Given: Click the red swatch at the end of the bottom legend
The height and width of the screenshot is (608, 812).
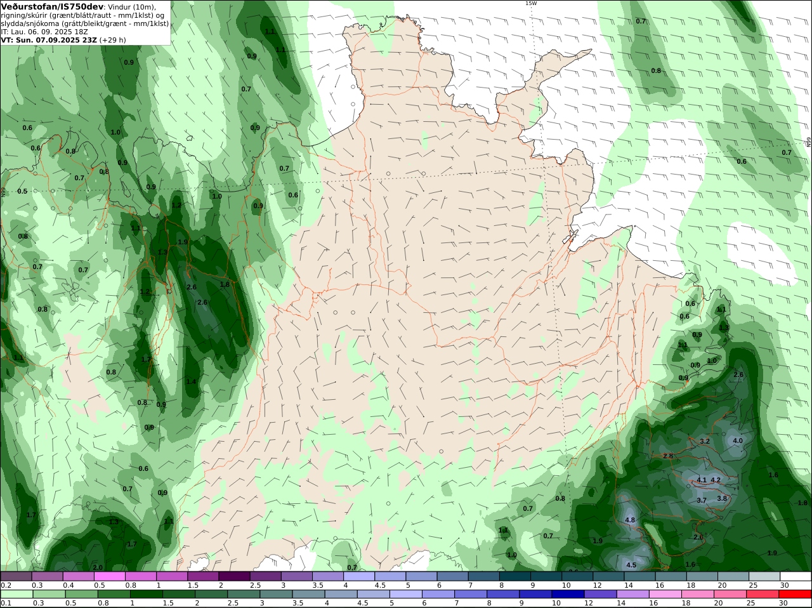Looking at the screenshot, I should (x=796, y=594).
